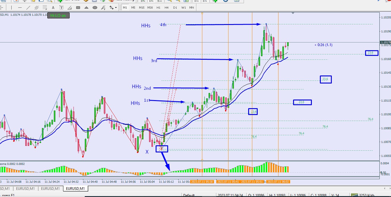391x197 pixels.
Task: Click the 0.0004 oscillator scale value
Action: [x=385, y=163]
